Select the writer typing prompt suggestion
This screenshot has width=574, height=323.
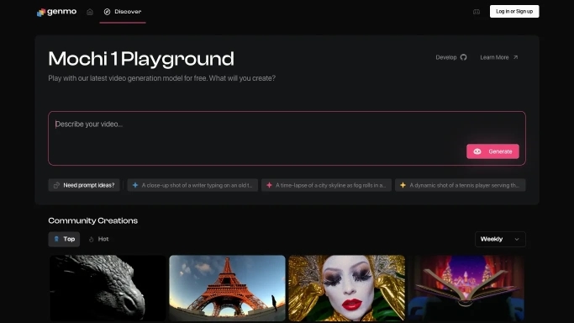pos(192,185)
